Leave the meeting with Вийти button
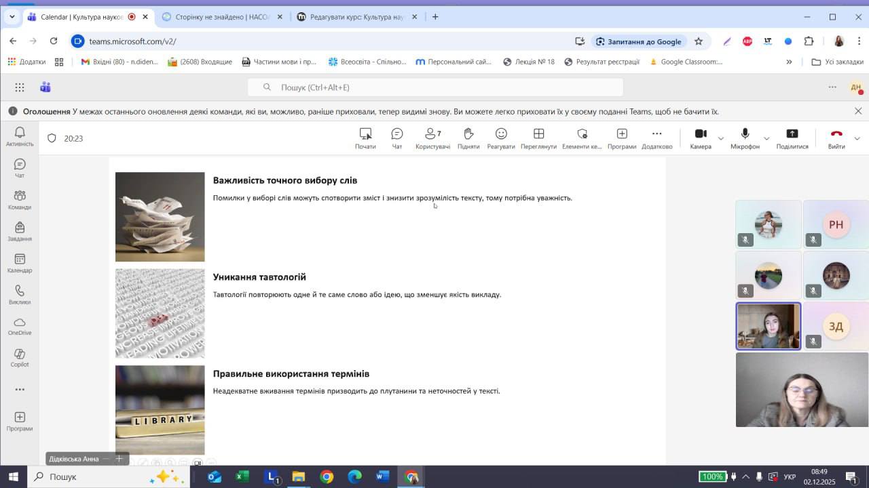The width and height of the screenshot is (869, 488). point(836,138)
